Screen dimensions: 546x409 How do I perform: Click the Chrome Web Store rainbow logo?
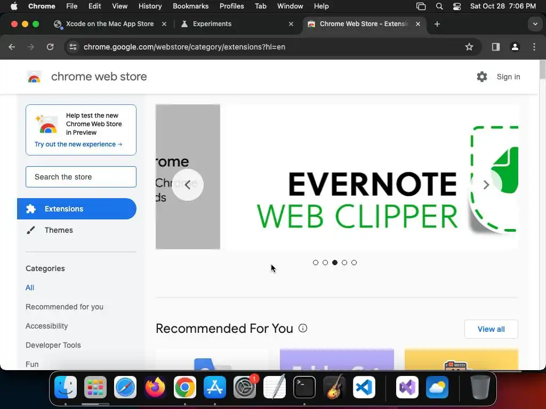pos(34,77)
